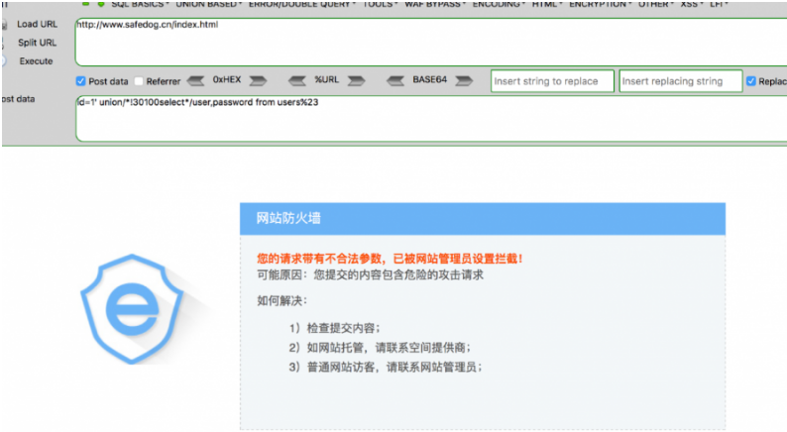This screenshot has width=787, height=432.
Task: Click the BASE64 decode left arrow
Action: pos(395,80)
